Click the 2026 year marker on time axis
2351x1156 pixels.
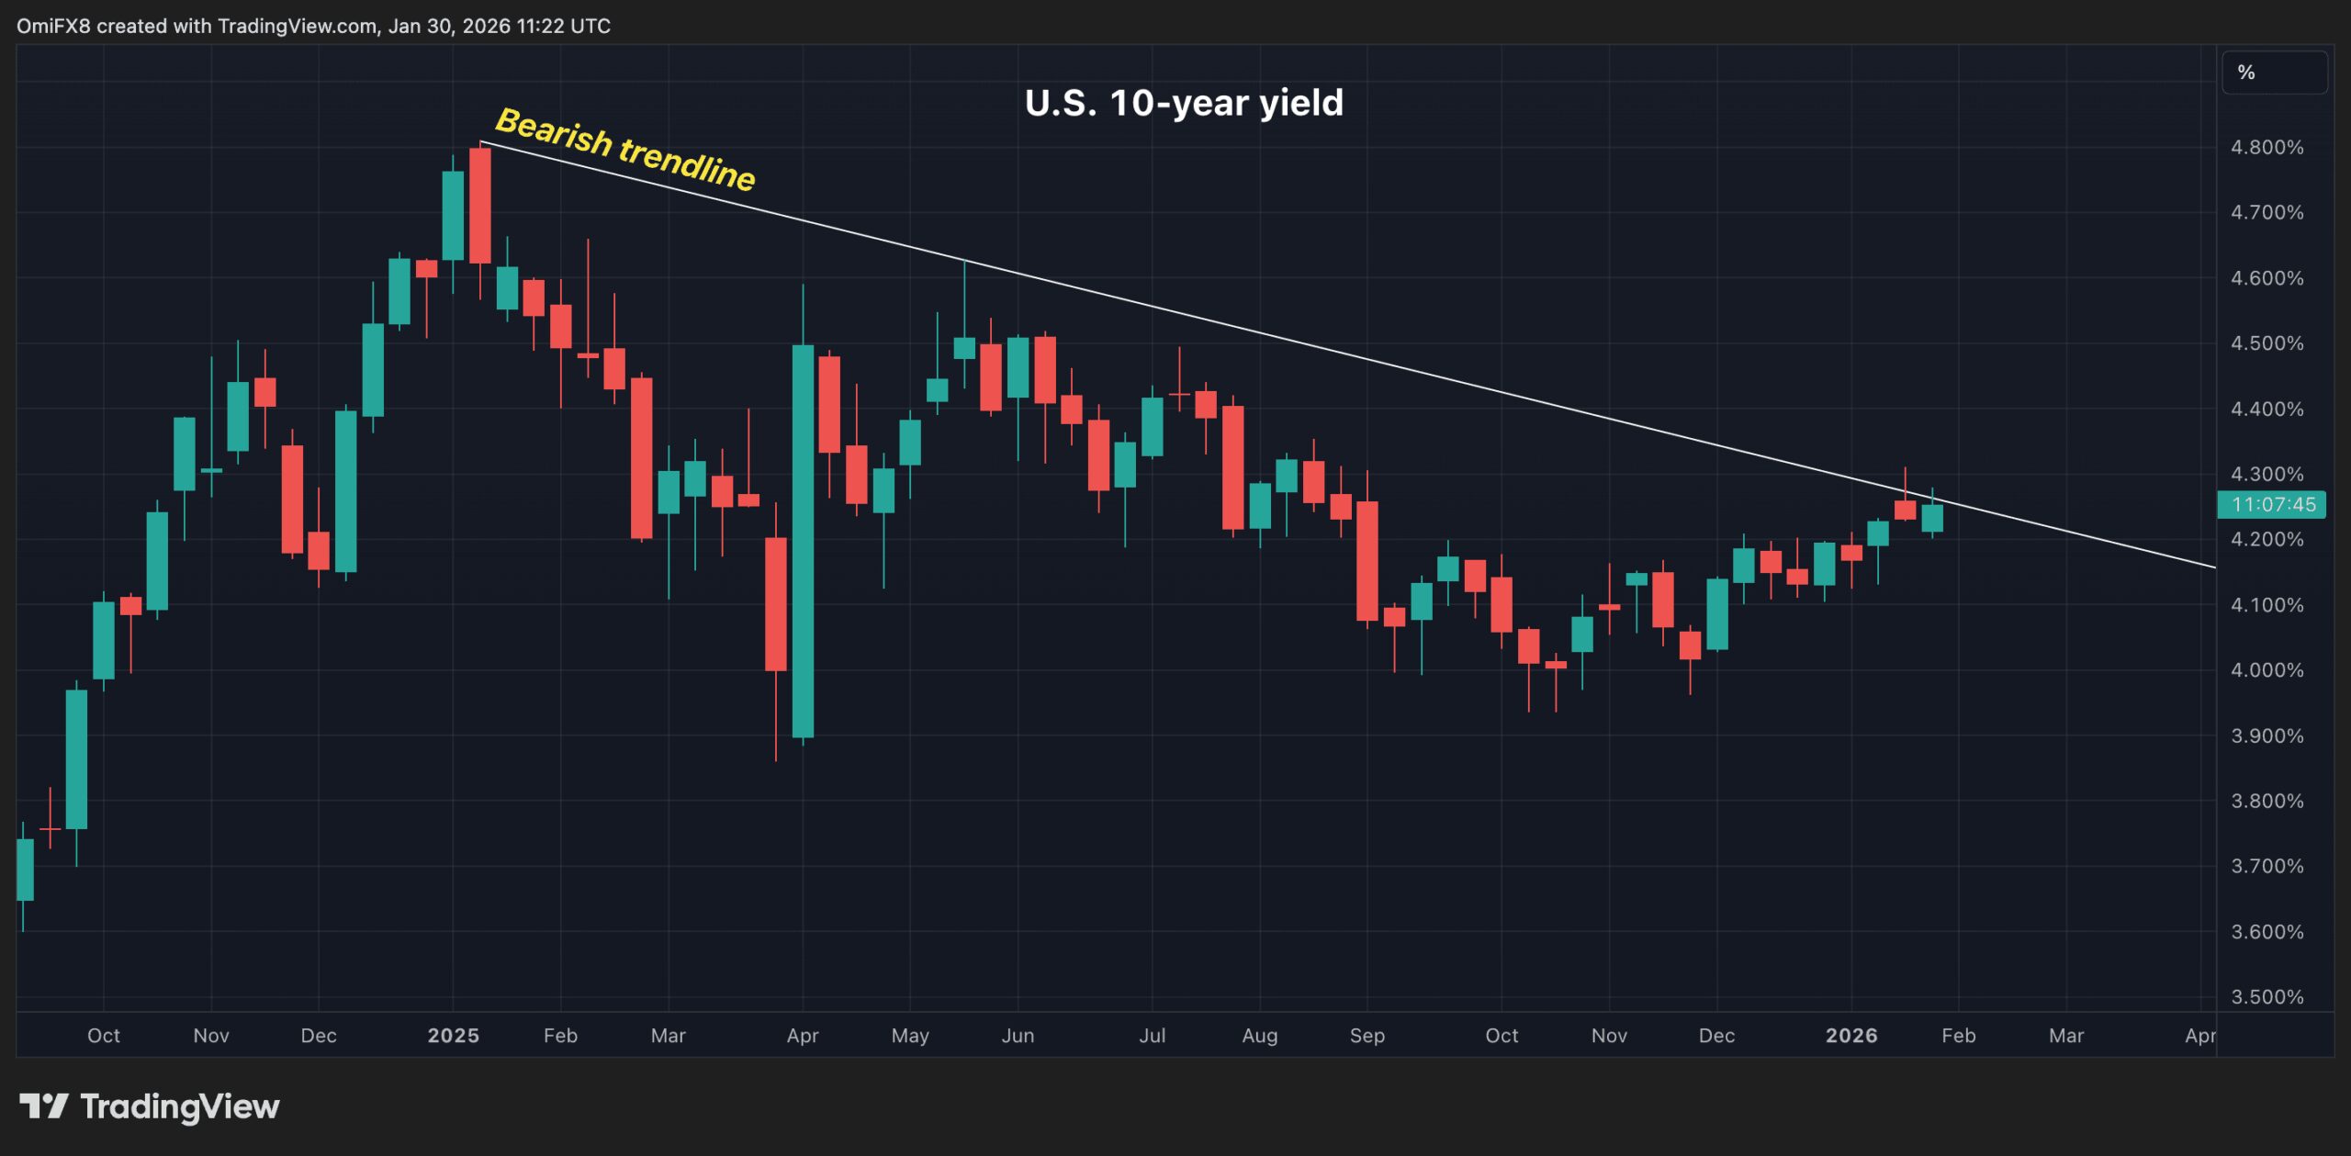1850,1036
